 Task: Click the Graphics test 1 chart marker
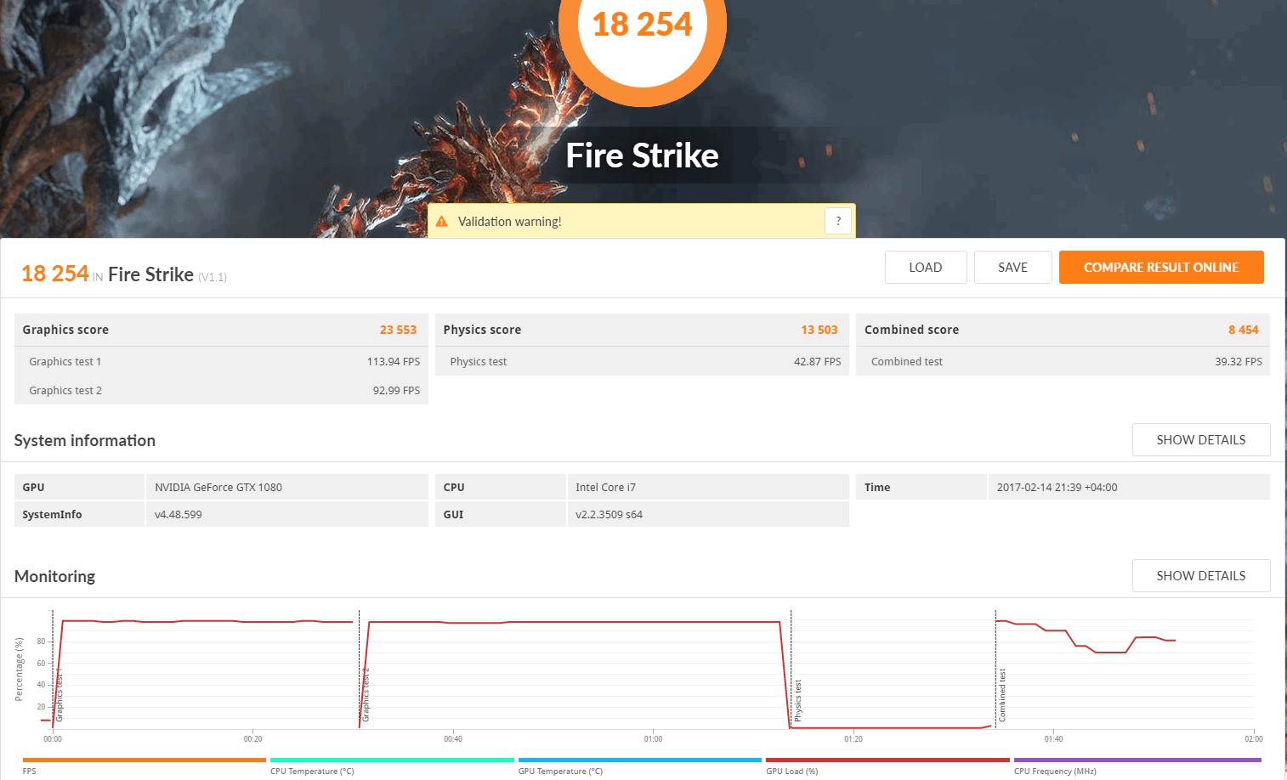60,697
